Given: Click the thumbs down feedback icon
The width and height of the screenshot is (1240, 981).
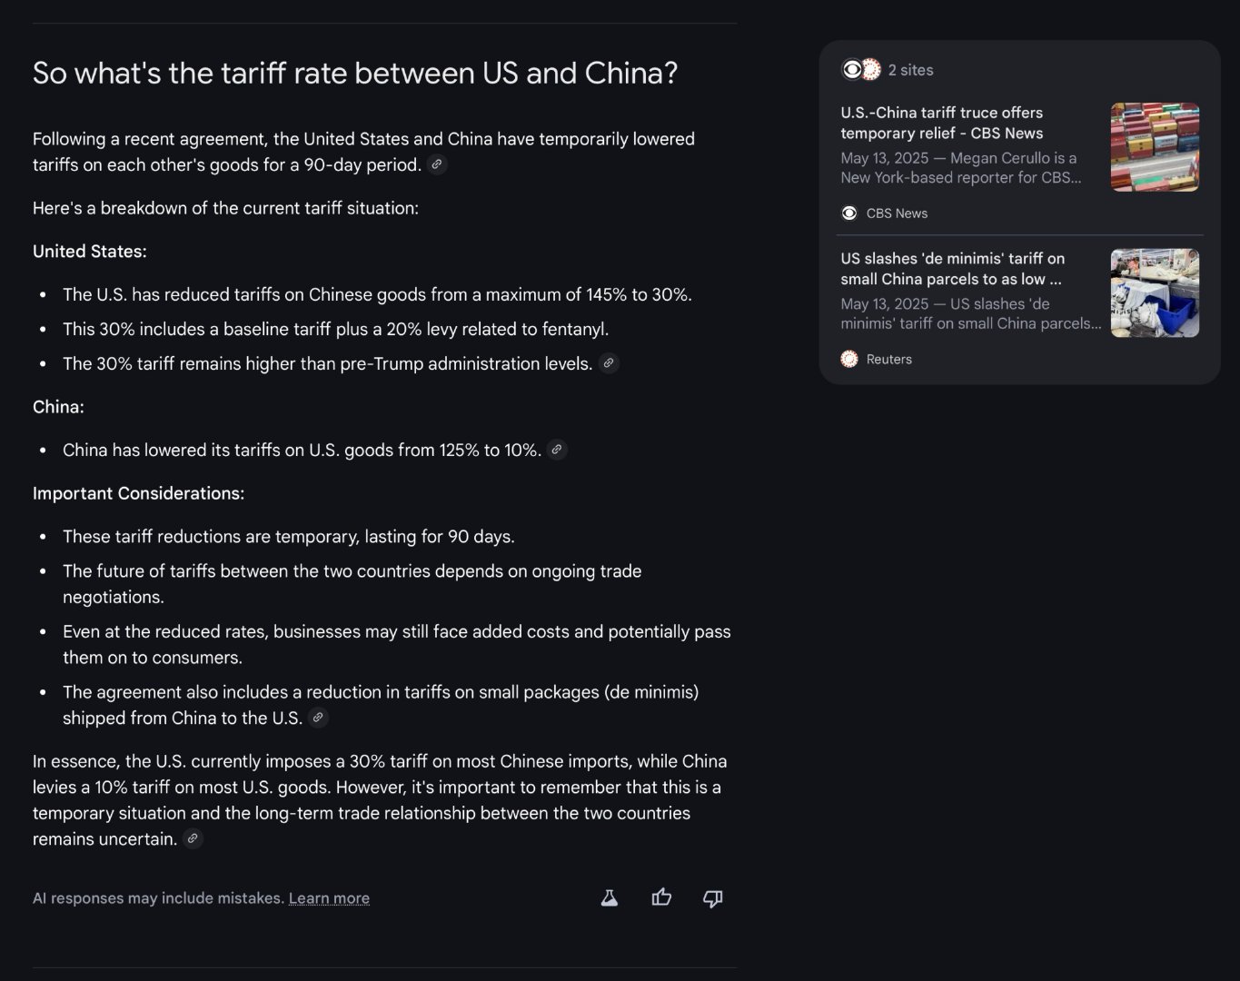Looking at the screenshot, I should tap(713, 898).
